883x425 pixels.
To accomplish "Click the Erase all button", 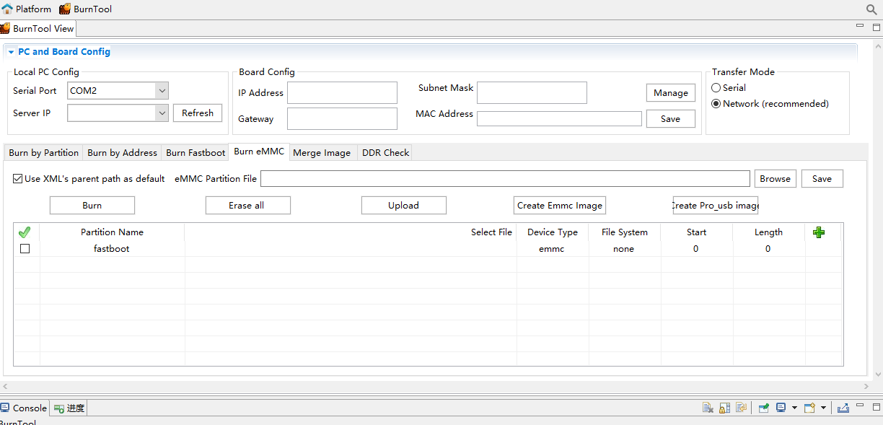I will click(x=247, y=206).
